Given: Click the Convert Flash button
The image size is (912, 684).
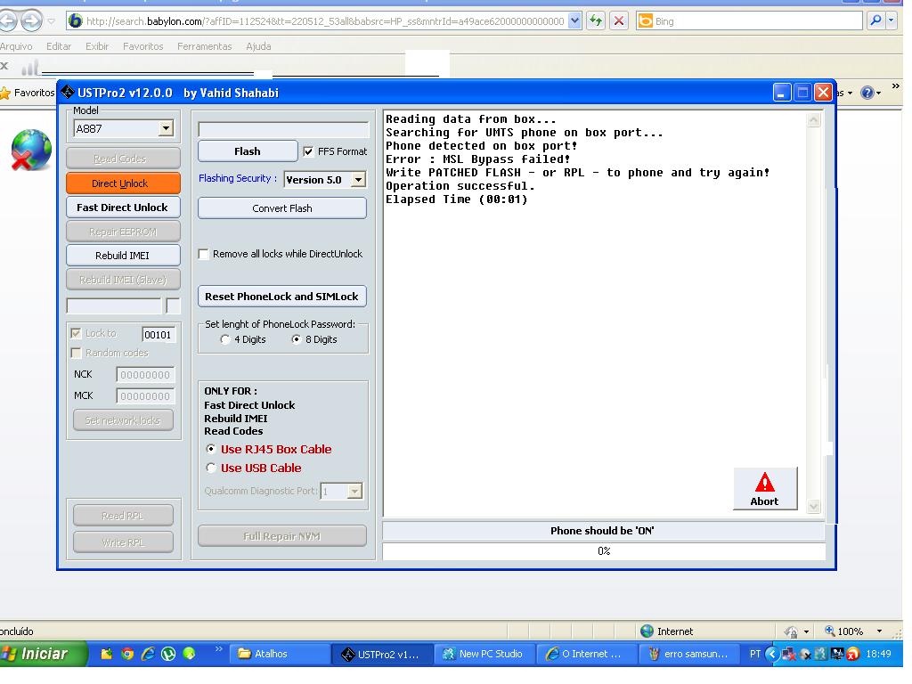Looking at the screenshot, I should click(282, 208).
